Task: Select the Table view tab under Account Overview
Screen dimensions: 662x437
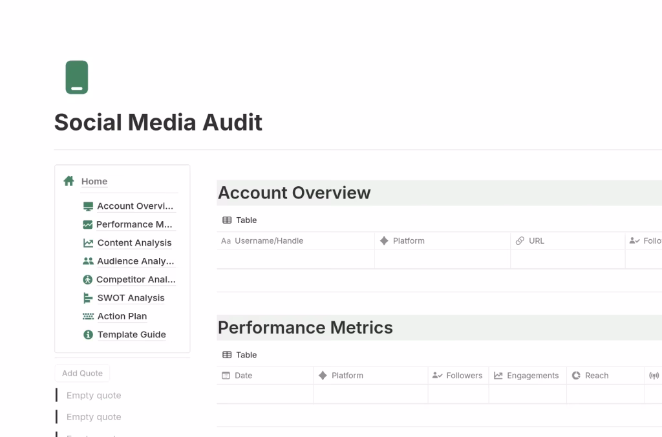Action: tap(240, 220)
